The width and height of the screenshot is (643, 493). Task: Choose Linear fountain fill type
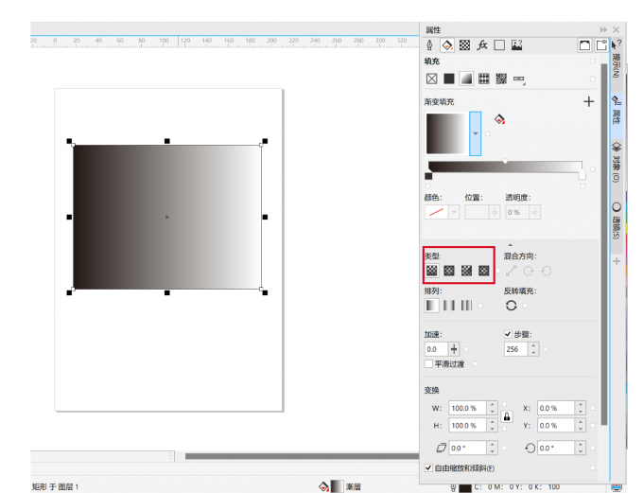click(x=431, y=271)
